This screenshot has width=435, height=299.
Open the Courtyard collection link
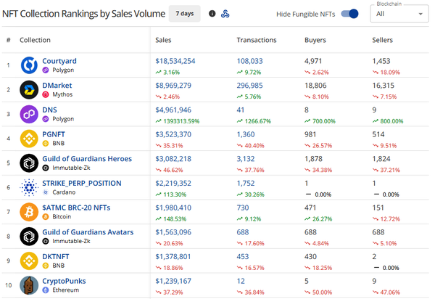pyautogui.click(x=59, y=61)
